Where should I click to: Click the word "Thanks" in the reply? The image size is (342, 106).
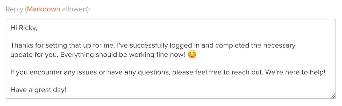coord(19,46)
